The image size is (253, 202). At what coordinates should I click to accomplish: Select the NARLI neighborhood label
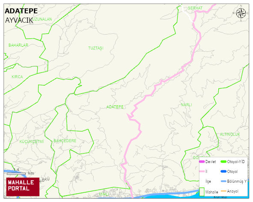(186, 105)
